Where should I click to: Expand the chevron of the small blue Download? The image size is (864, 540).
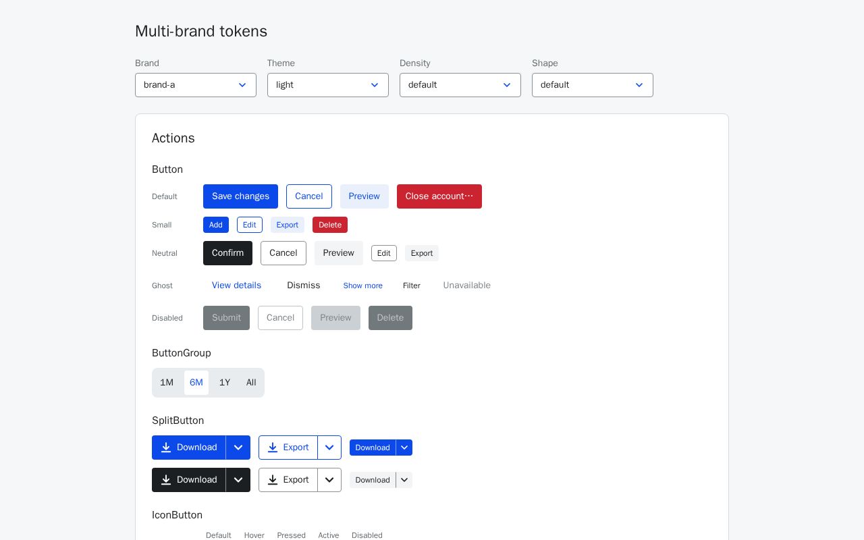(404, 448)
